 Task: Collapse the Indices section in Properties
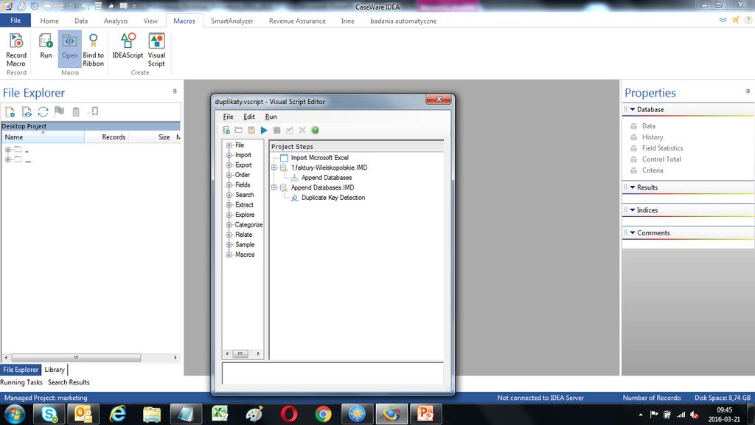coord(633,210)
